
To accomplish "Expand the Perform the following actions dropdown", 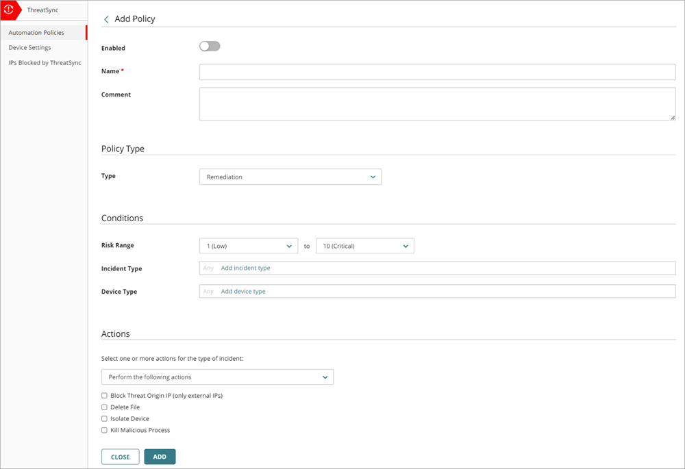I will 217,377.
